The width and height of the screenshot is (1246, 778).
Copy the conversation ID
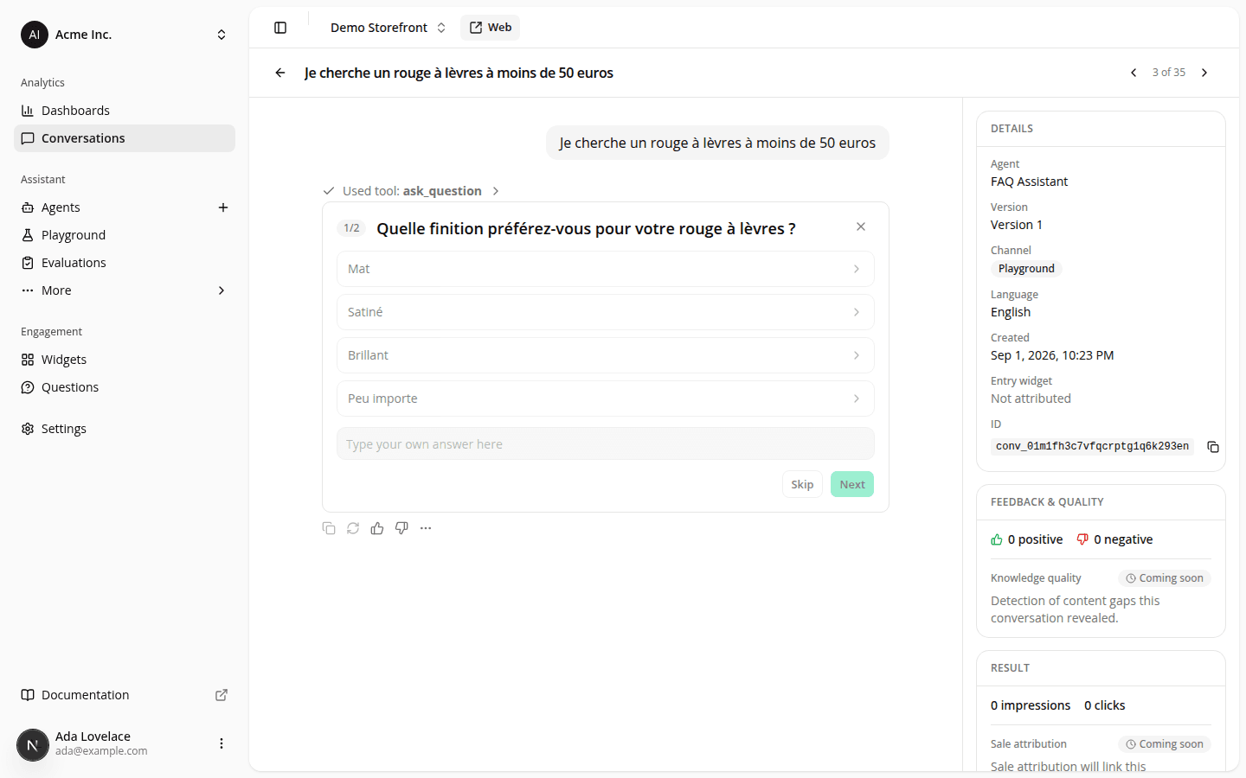(1213, 447)
